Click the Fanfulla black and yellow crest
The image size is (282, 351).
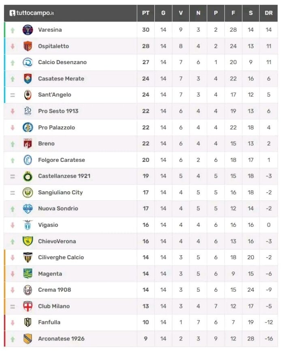coord(28,322)
